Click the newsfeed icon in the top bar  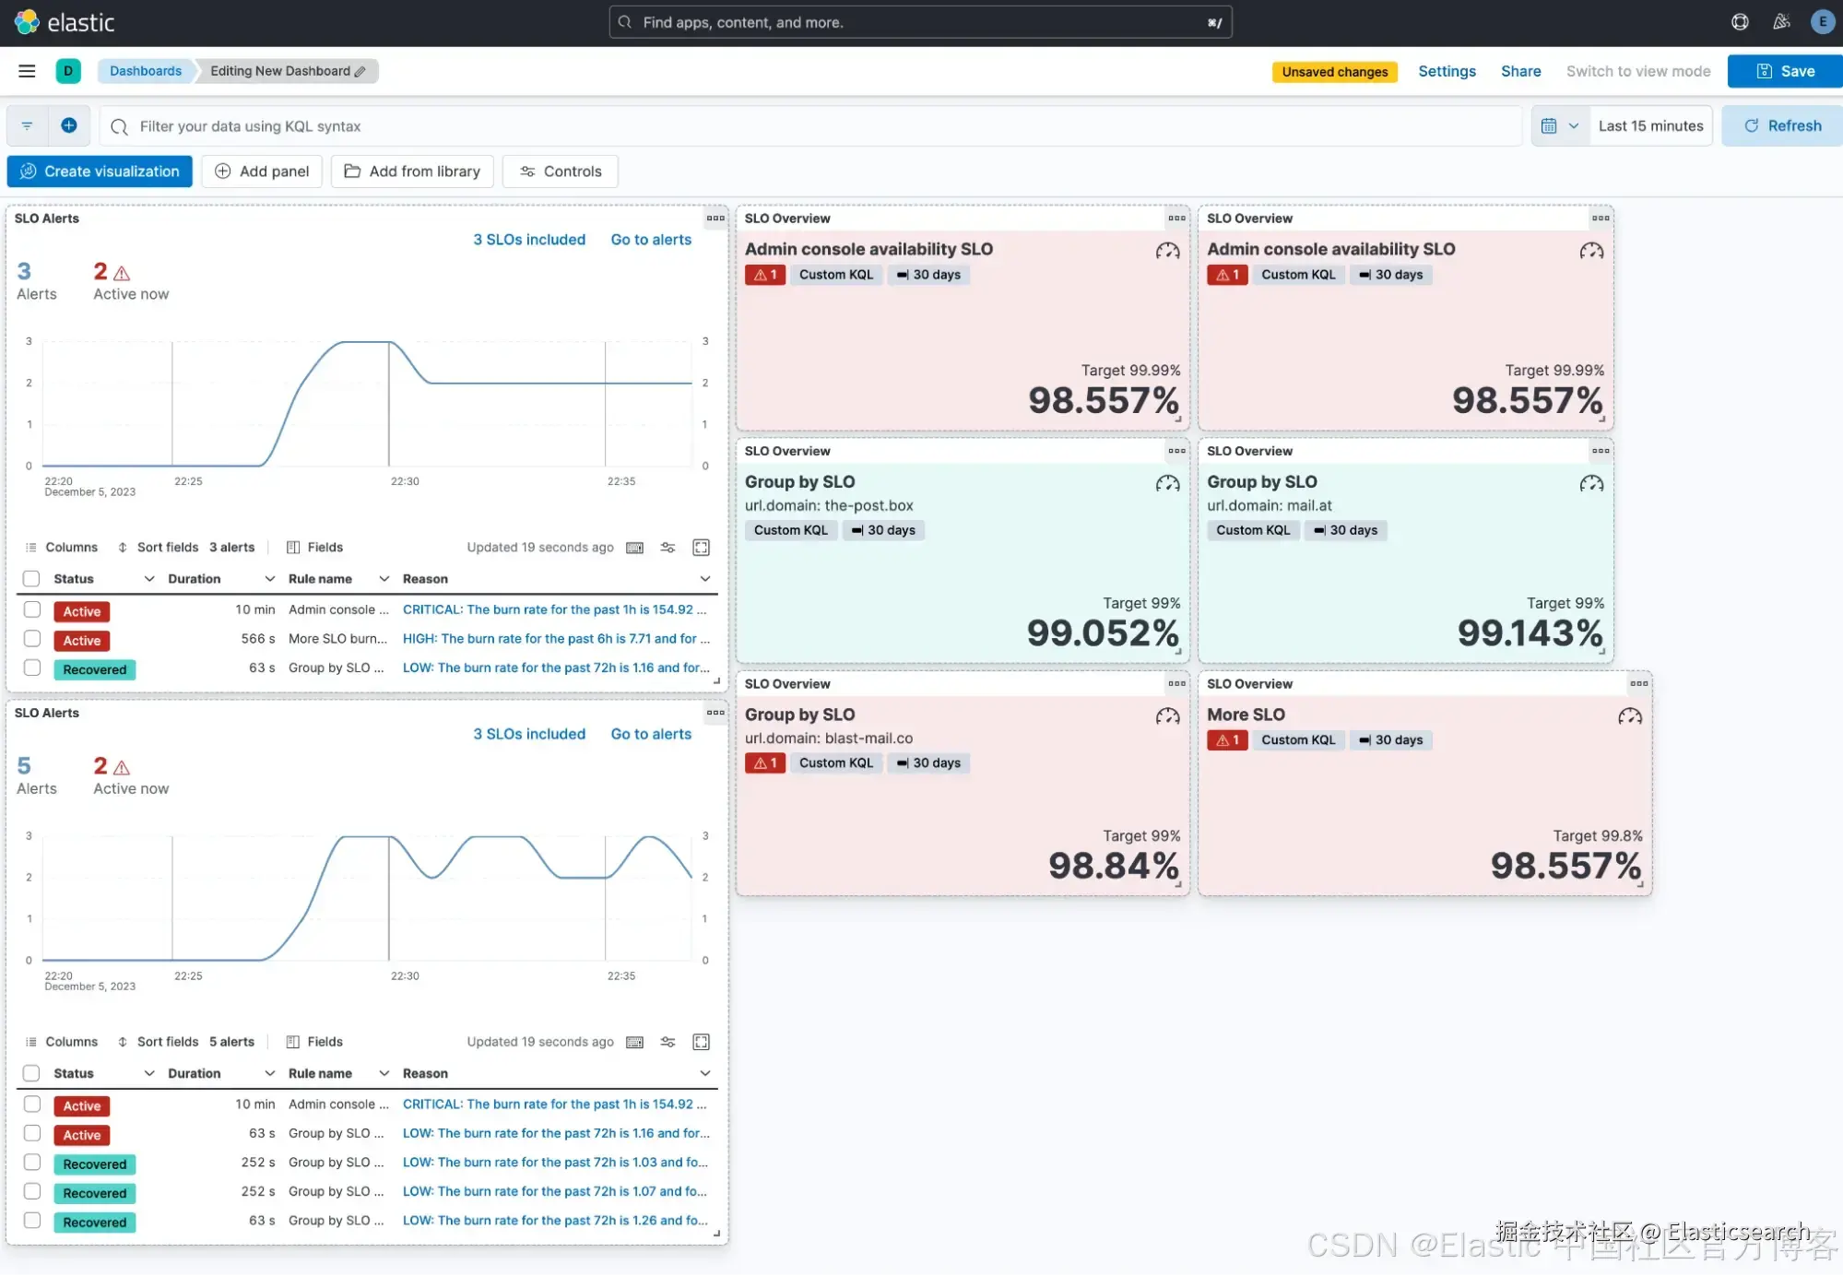pos(1781,22)
